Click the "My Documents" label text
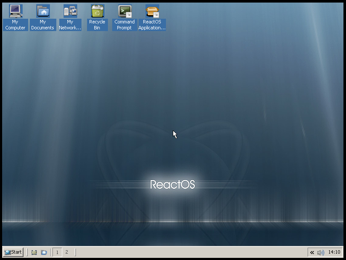This screenshot has width=346, height=260. click(x=43, y=25)
